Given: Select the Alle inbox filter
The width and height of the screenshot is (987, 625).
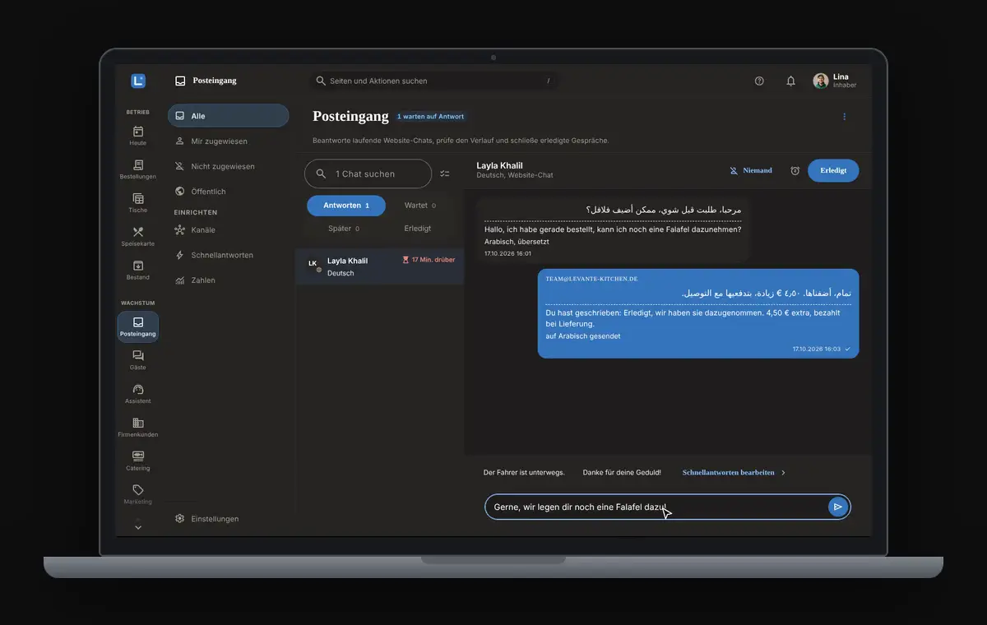Looking at the screenshot, I should tap(228, 116).
